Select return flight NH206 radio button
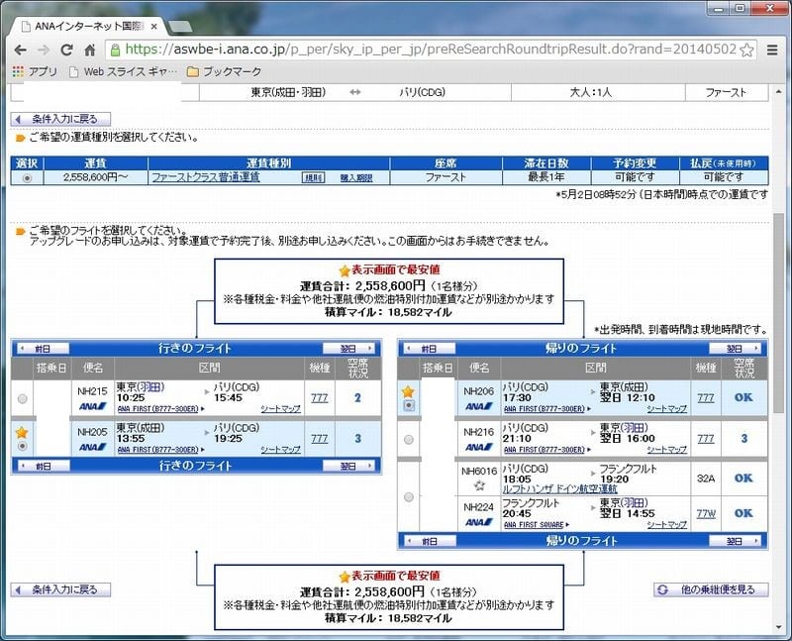The image size is (792, 641). (x=409, y=405)
